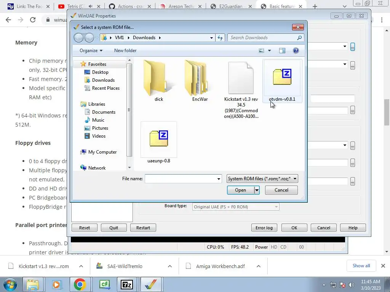Click Cancel in WinUAE Properties
Image resolution: width=390 pixels, height=292 pixels.
click(324, 228)
